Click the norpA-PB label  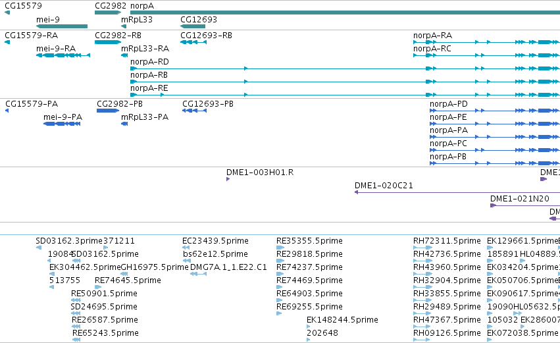[x=448, y=157]
